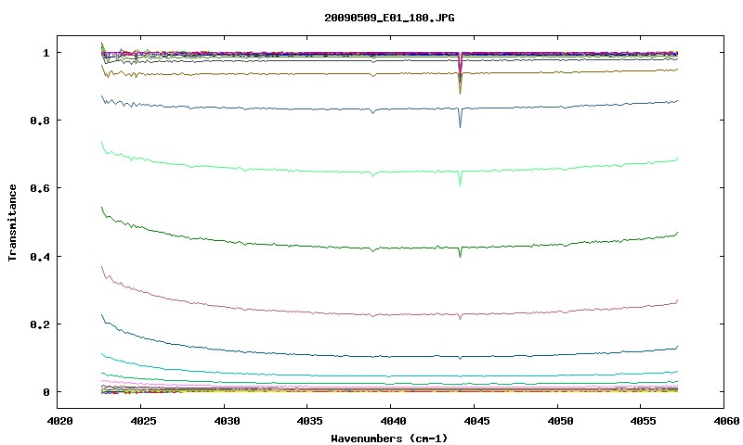Click the y-axis tick label 0.4

pos(40,257)
